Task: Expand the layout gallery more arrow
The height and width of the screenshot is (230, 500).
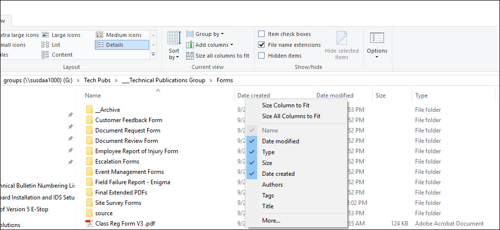Action: click(x=153, y=55)
